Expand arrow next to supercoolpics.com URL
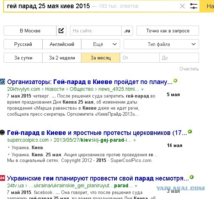Viewport: 214px width, 199px height. click(135, 141)
